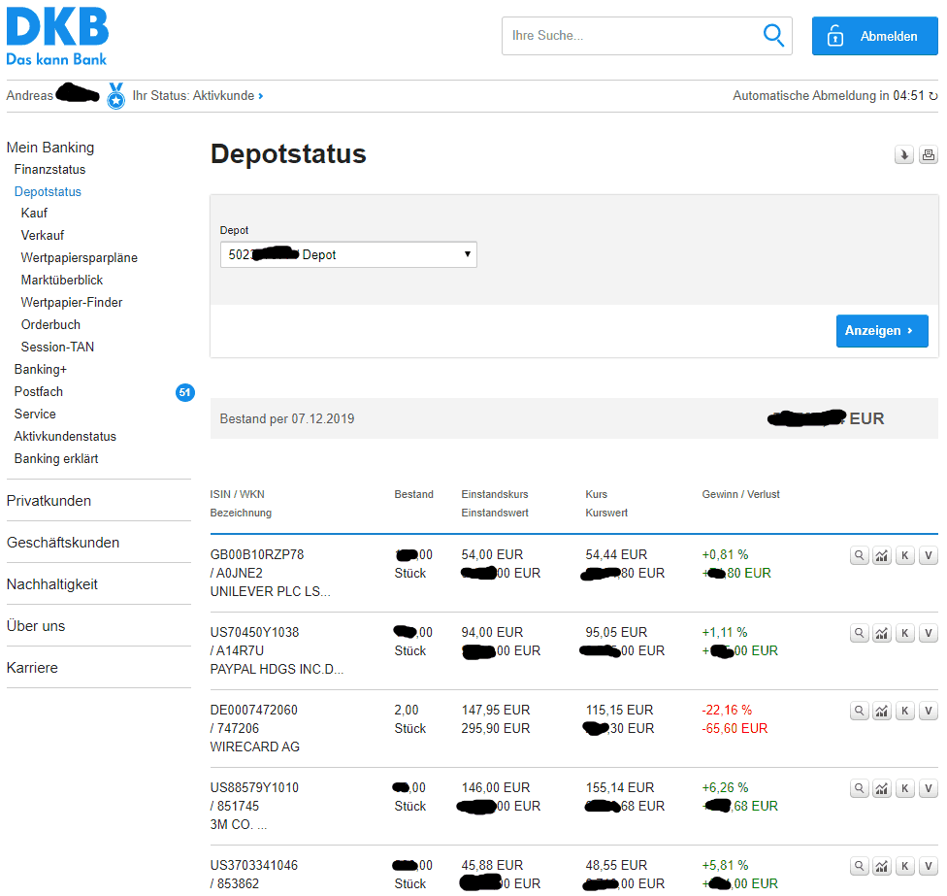Open details for PayPal row
947x896 pixels.
[859, 633]
